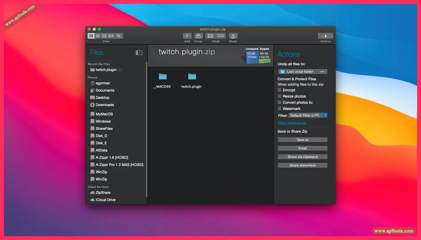
Task: Open the Filter preferences link
Action: coord(292,123)
